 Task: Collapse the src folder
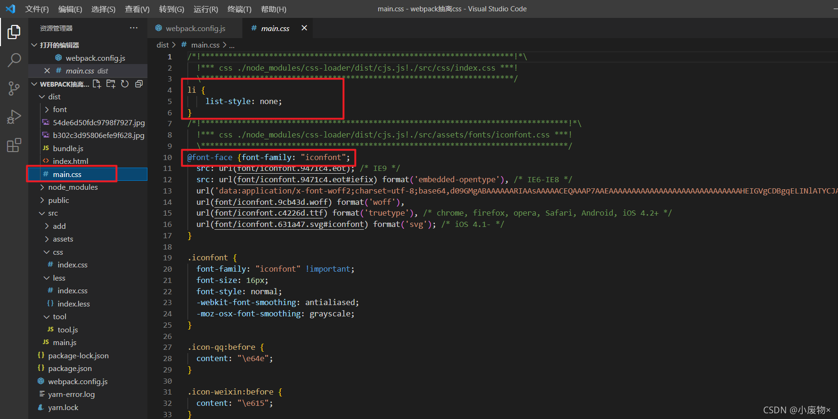88,213
